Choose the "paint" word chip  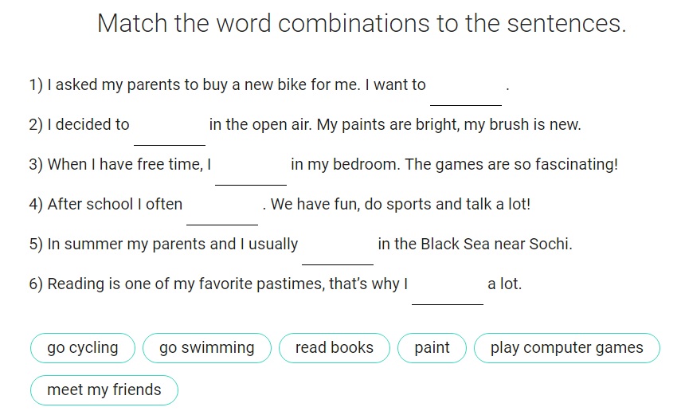coord(432,348)
